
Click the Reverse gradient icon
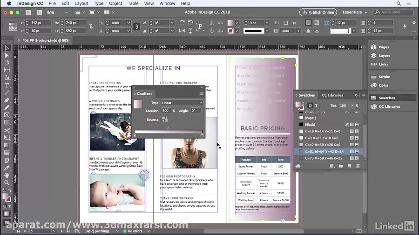[x=165, y=119]
